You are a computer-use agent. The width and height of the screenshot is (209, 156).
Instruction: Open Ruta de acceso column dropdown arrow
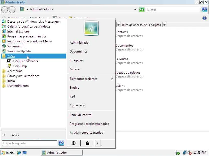[x=165, y=25]
